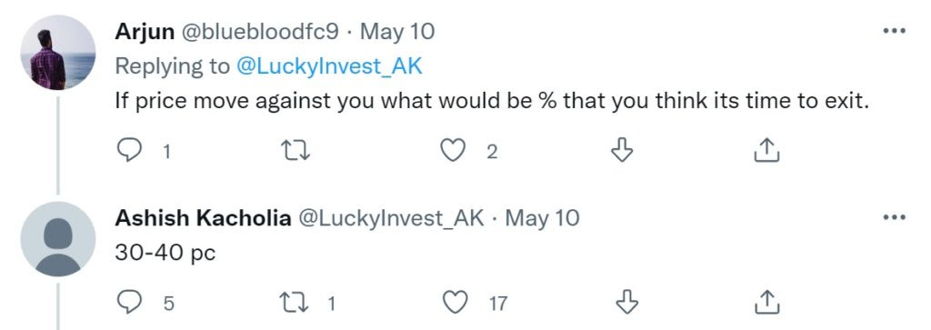931x330 pixels.
Task: View Ashish Kacholia's profile from name
Action: [203, 218]
